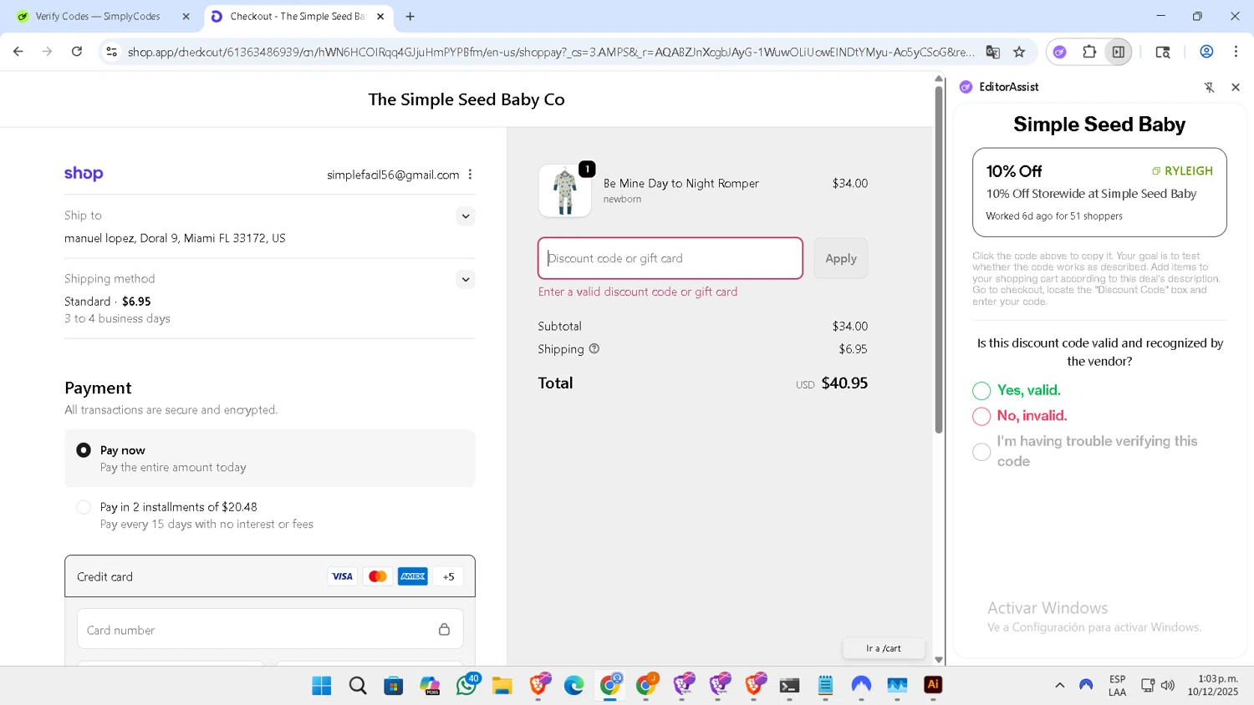Click the shop logo
The height and width of the screenshot is (705, 1254).
(x=84, y=174)
